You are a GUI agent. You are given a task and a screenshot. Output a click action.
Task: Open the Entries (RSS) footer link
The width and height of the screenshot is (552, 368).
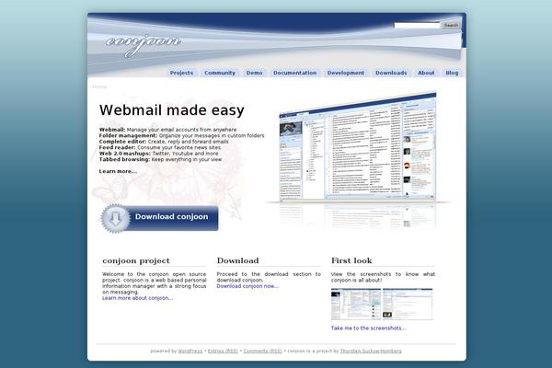[223, 351]
